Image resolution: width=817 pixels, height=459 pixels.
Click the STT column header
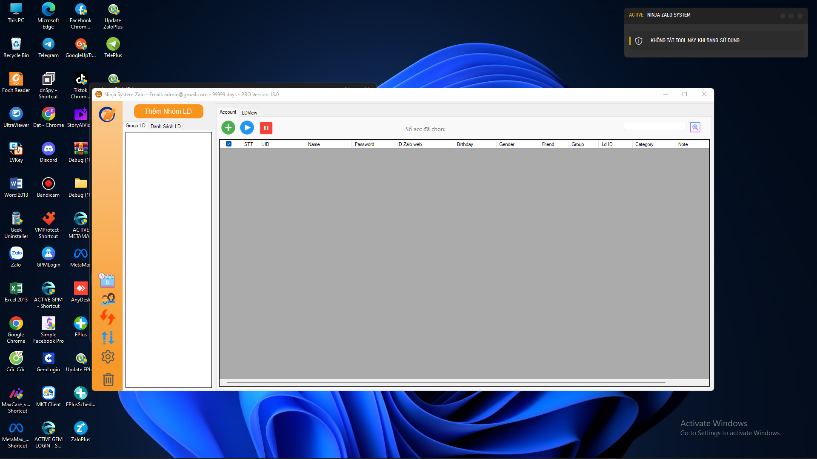[249, 144]
